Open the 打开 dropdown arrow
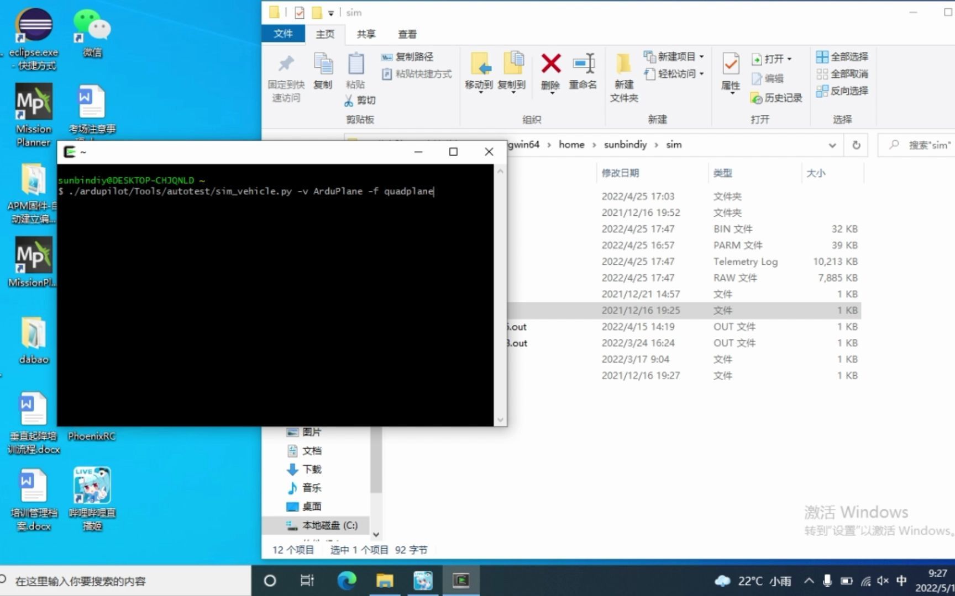The height and width of the screenshot is (596, 955). tap(789, 58)
